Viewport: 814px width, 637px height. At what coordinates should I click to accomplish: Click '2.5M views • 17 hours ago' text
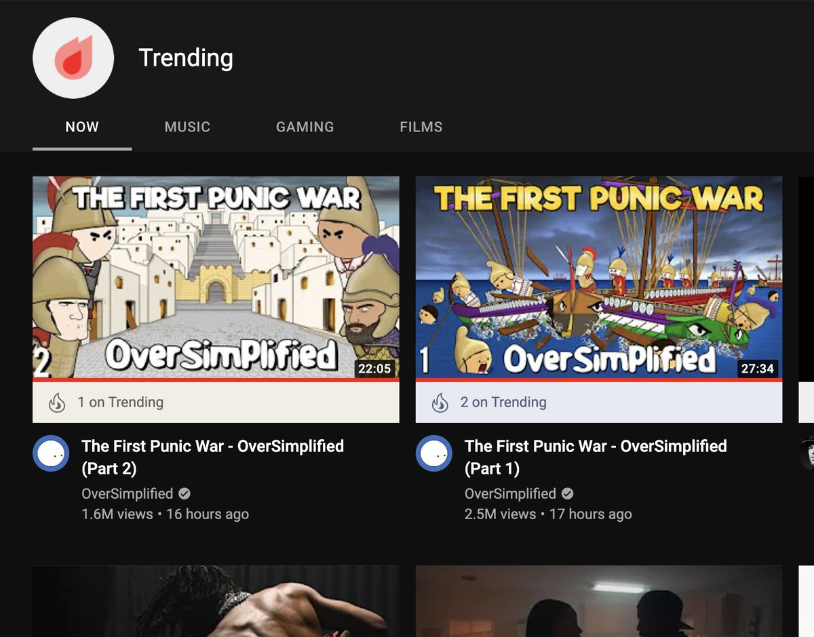point(548,514)
